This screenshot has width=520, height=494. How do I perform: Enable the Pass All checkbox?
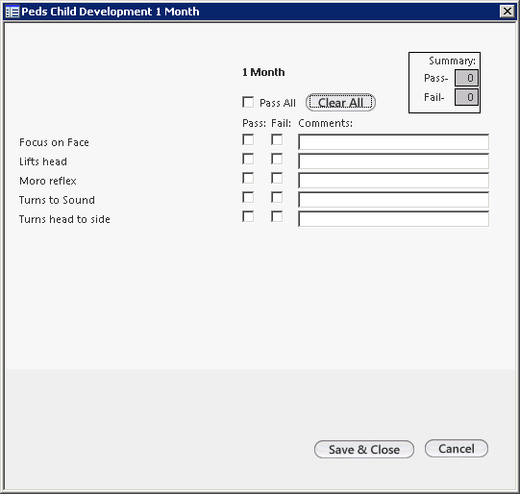tap(248, 102)
